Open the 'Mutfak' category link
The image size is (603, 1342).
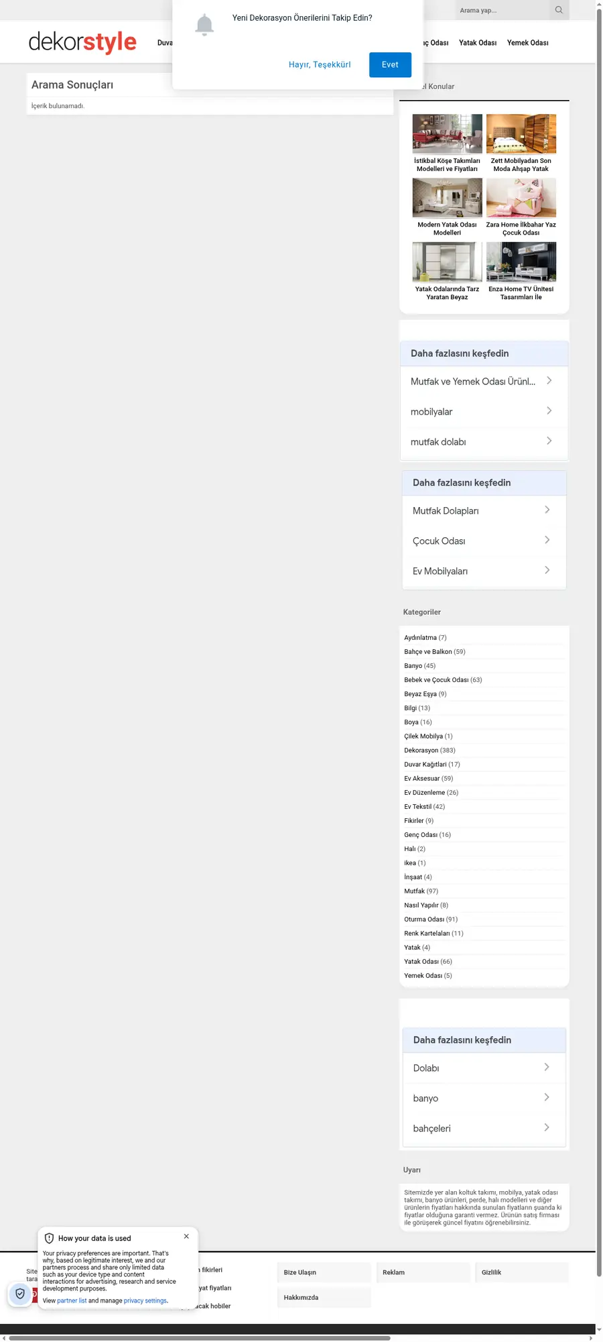[x=415, y=891]
